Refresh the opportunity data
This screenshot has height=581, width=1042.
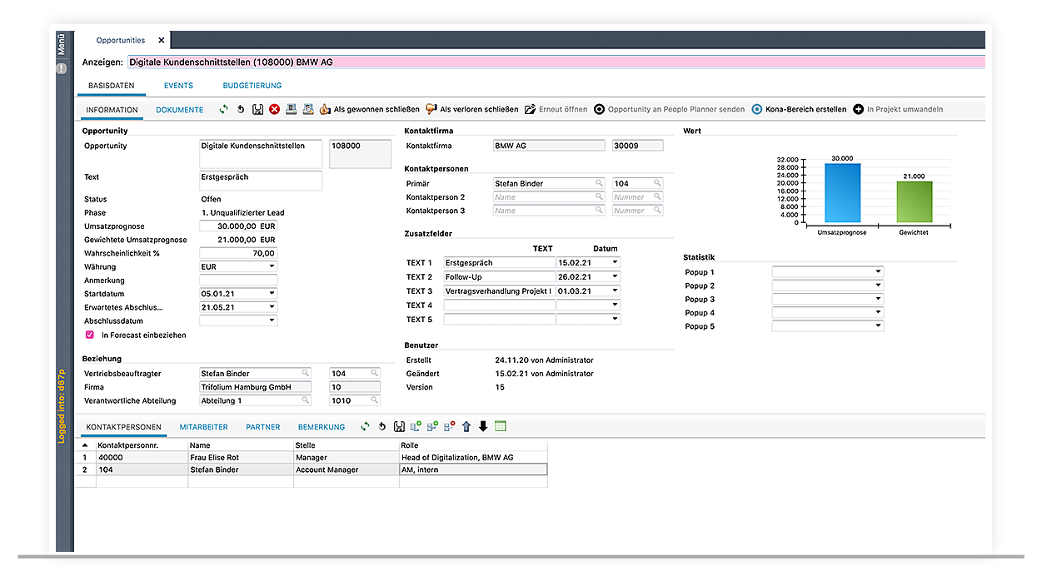click(x=223, y=108)
